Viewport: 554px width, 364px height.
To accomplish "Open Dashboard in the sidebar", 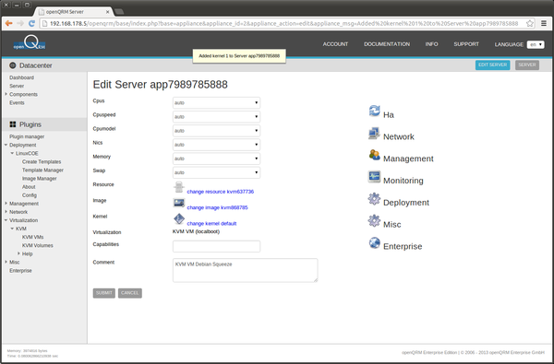I will pyautogui.click(x=21, y=77).
